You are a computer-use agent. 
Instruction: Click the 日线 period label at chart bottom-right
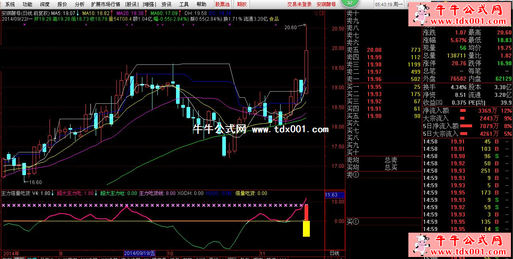coord(335,253)
